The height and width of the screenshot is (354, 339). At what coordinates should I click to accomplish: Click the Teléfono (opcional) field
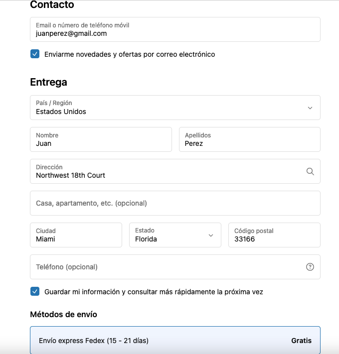coord(175,267)
